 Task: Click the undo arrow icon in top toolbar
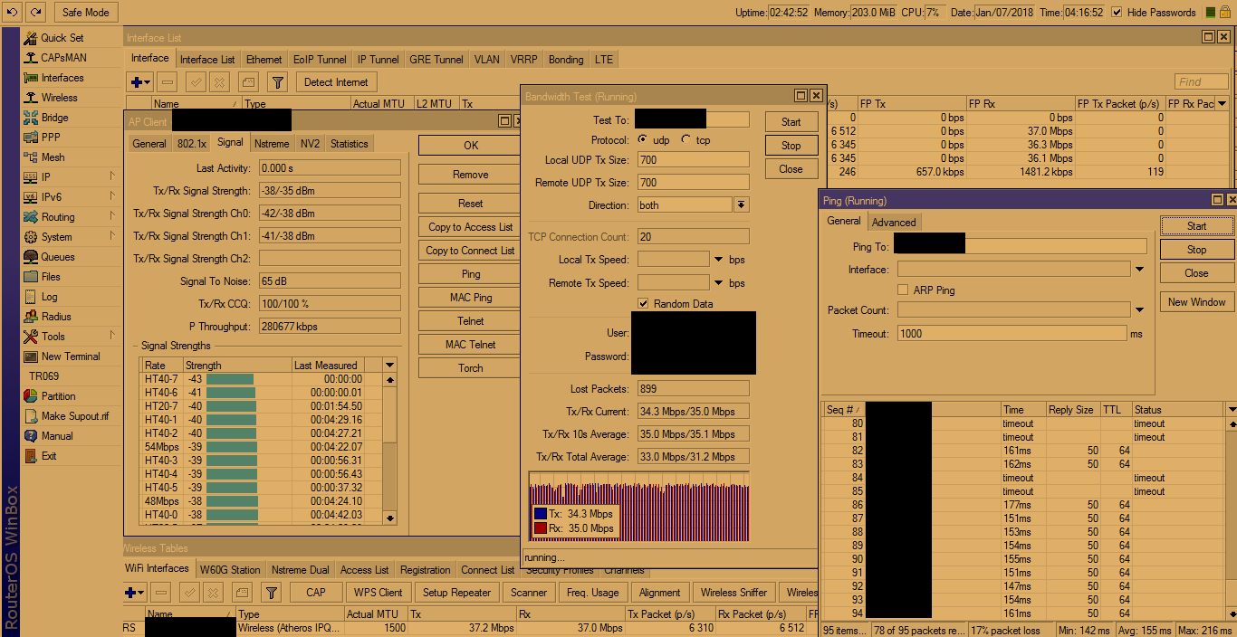point(12,12)
